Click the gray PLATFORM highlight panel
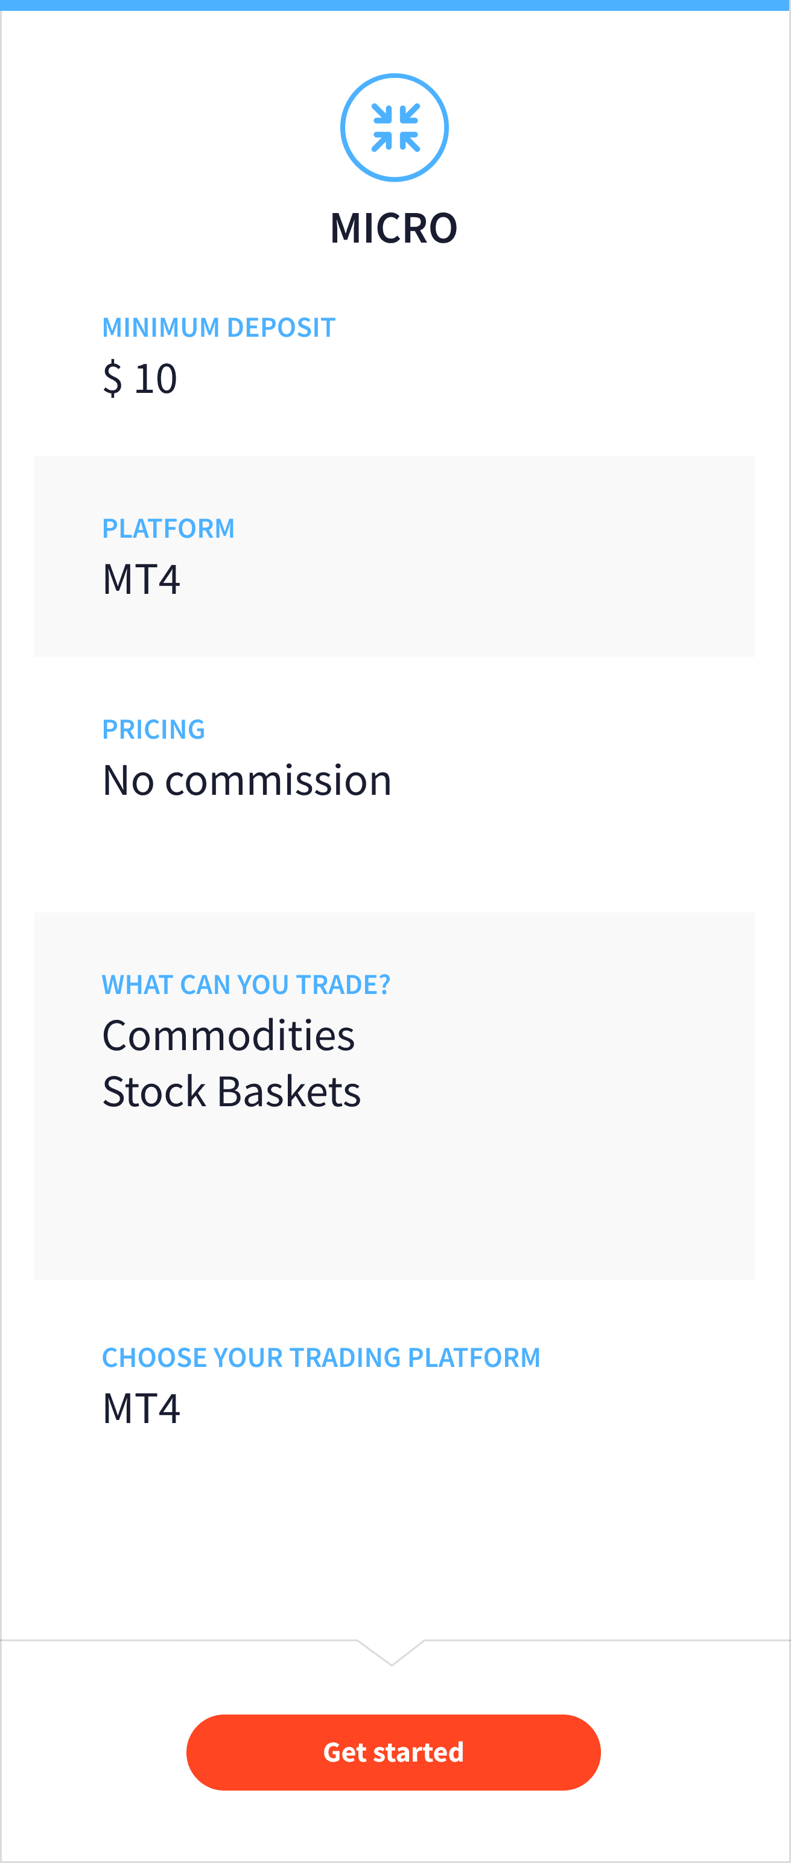This screenshot has height=1863, width=791. tap(395, 555)
